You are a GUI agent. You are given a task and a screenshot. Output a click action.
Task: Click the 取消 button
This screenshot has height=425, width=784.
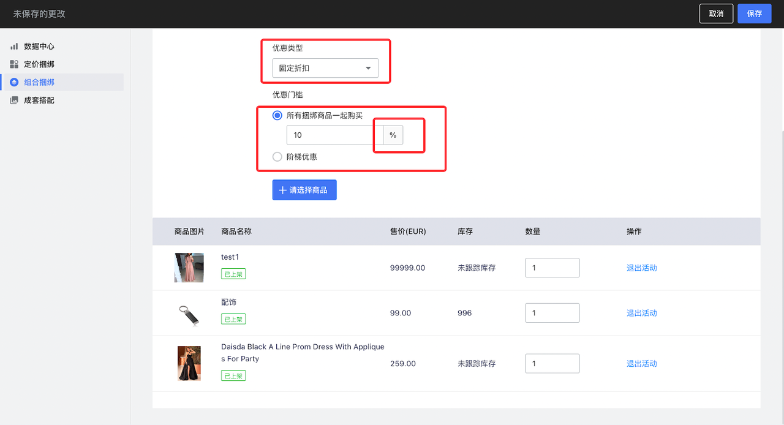(x=716, y=13)
